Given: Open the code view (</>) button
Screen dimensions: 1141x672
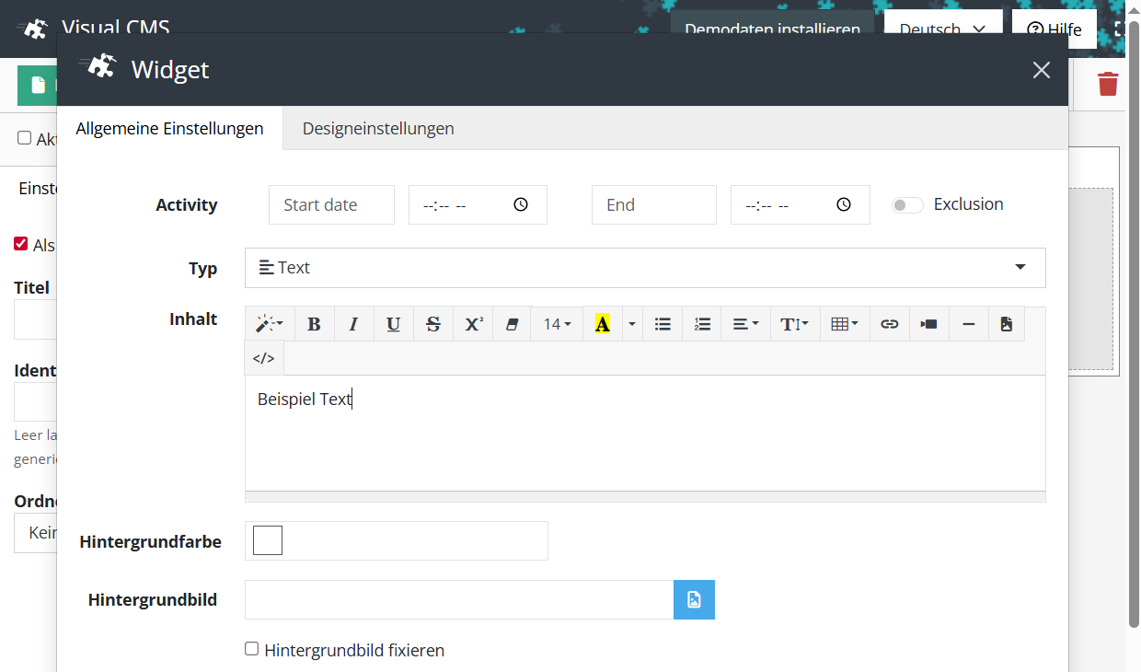Looking at the screenshot, I should (264, 358).
